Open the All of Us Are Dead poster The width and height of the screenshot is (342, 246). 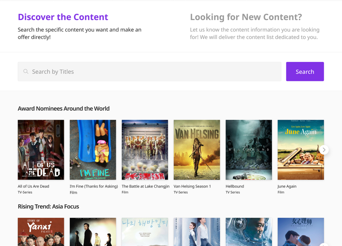(x=41, y=150)
